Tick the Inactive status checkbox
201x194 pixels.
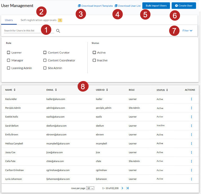[94, 60]
